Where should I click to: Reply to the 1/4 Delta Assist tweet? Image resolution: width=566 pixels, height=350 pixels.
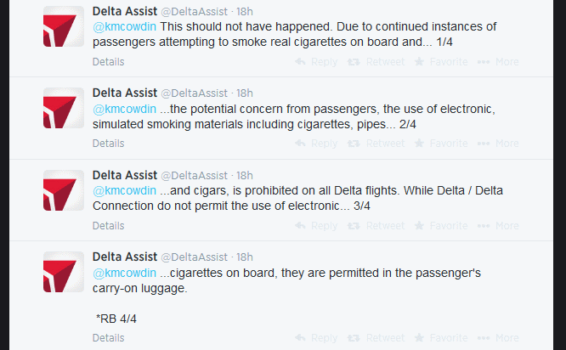[x=316, y=62]
